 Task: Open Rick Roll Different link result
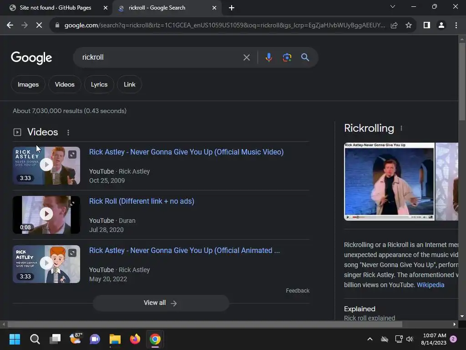click(x=142, y=201)
